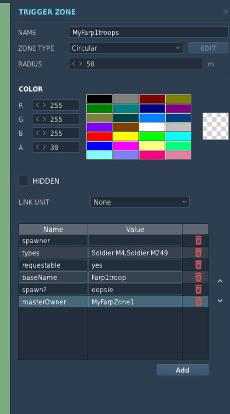Pick the black color swatch
The width and height of the screenshot is (230, 414).
[99, 99]
